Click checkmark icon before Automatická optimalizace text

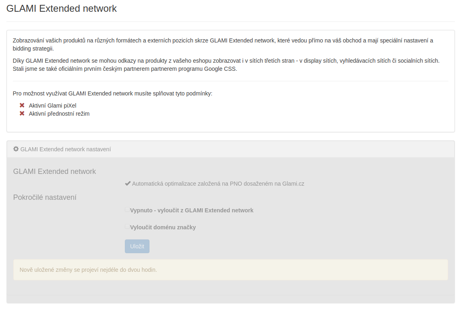(128, 184)
